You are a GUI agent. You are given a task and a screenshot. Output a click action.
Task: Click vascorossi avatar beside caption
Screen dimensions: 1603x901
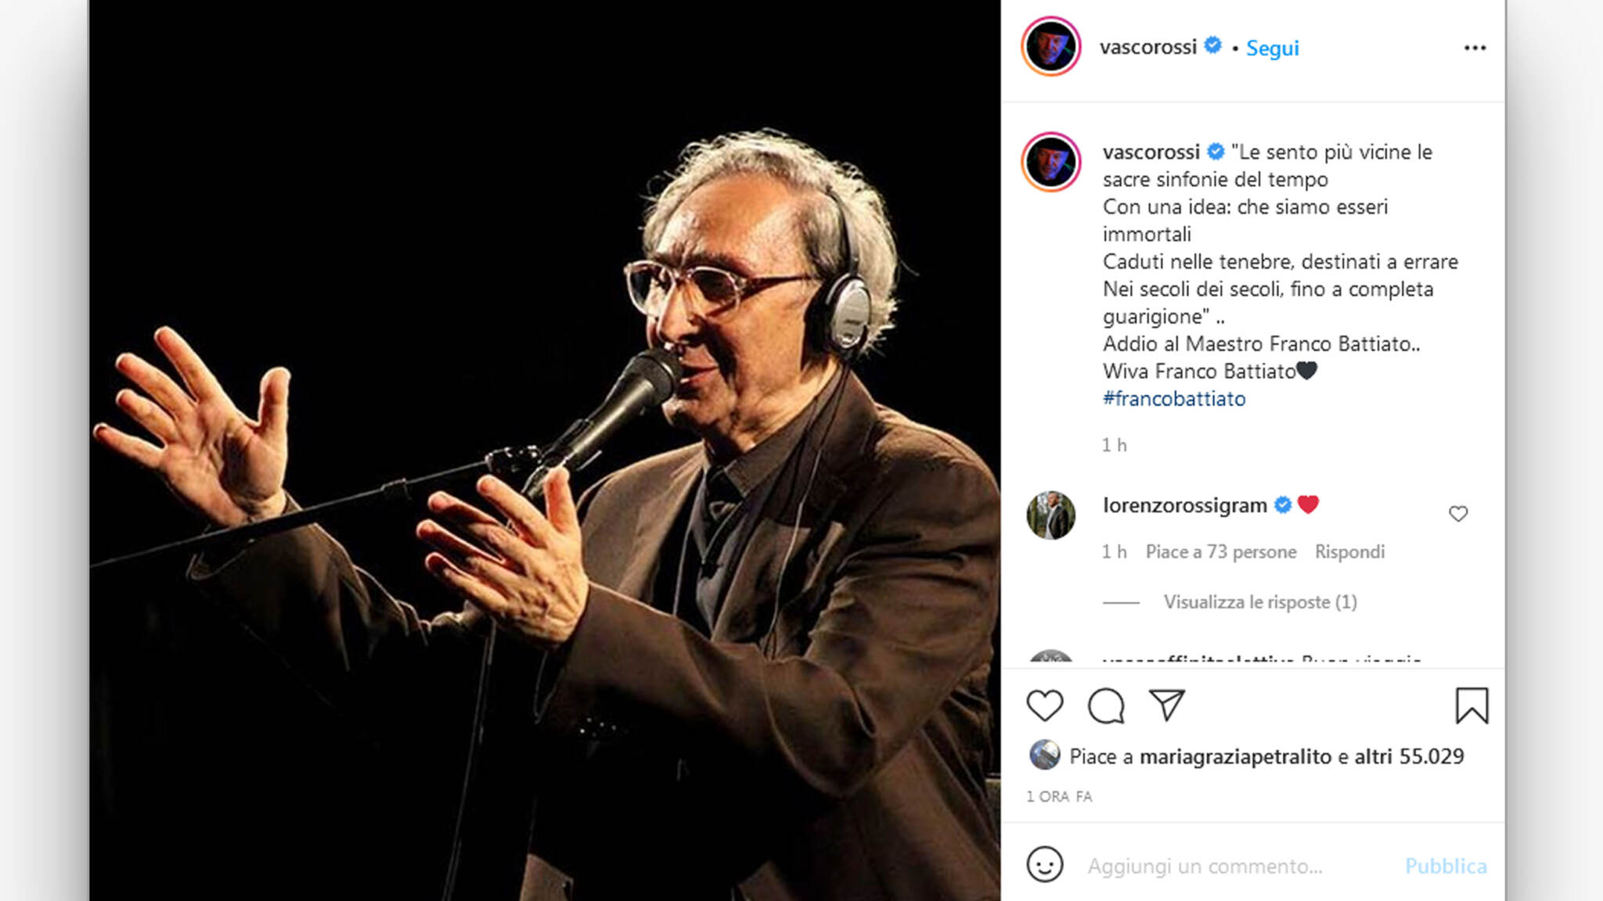coord(1050,162)
